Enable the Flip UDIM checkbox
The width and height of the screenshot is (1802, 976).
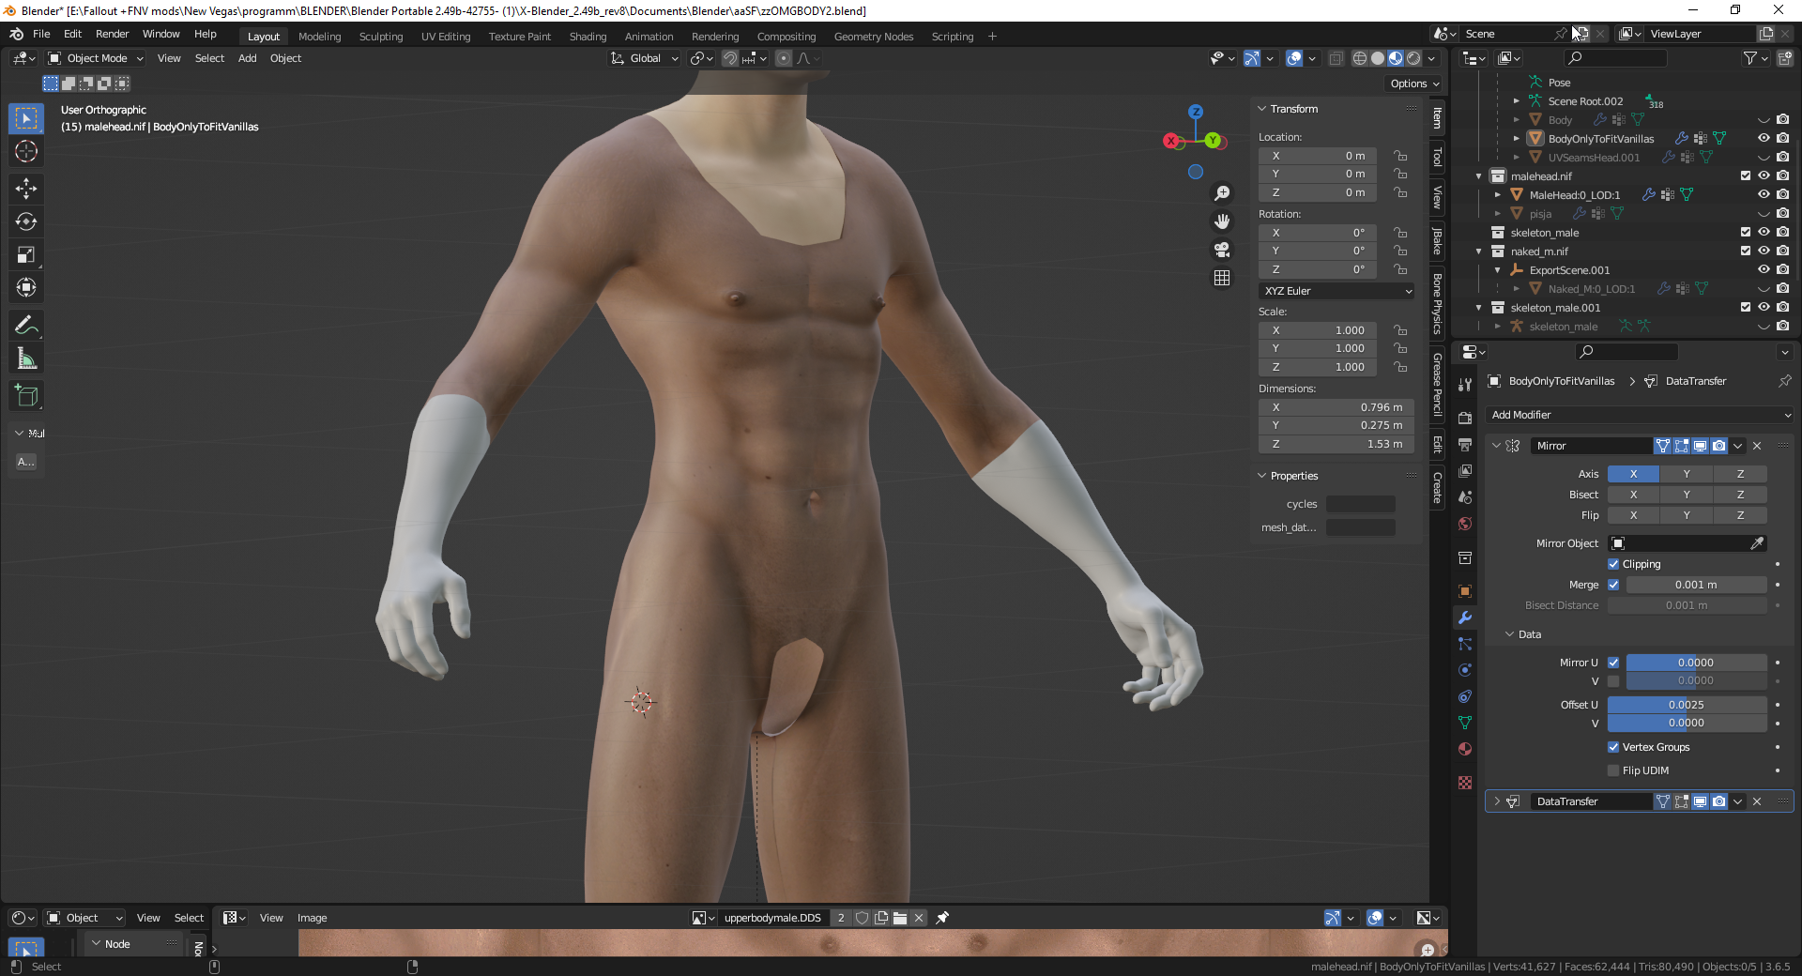coord(1613,770)
